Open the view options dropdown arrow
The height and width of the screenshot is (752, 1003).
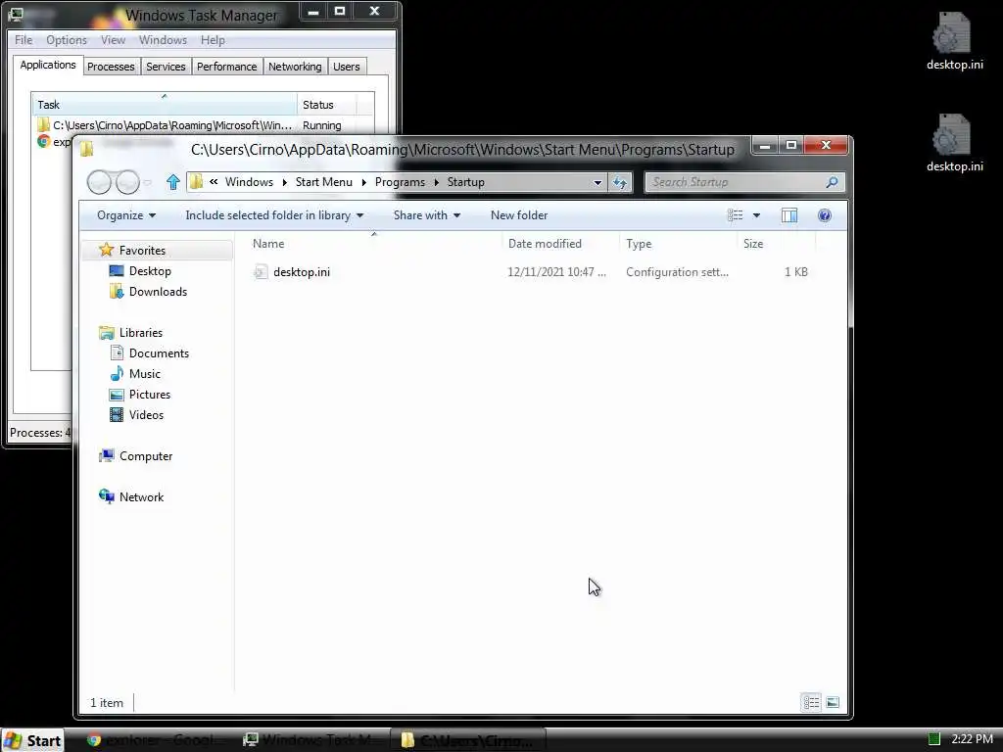(756, 215)
